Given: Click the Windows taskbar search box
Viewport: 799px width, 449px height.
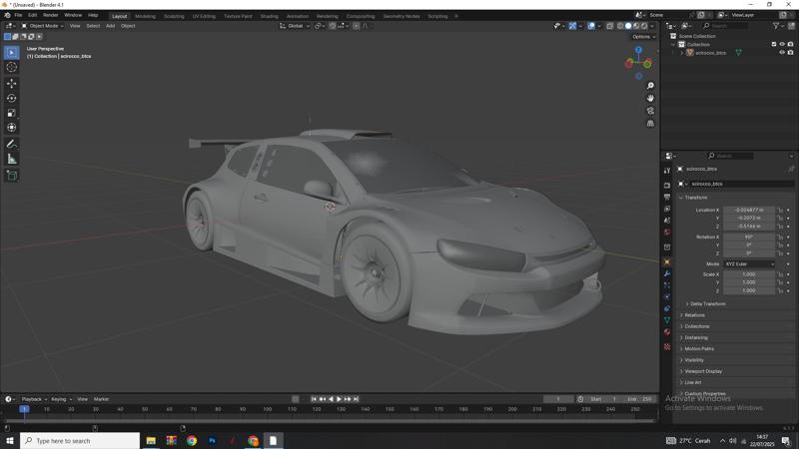Looking at the screenshot, I should click(80, 441).
